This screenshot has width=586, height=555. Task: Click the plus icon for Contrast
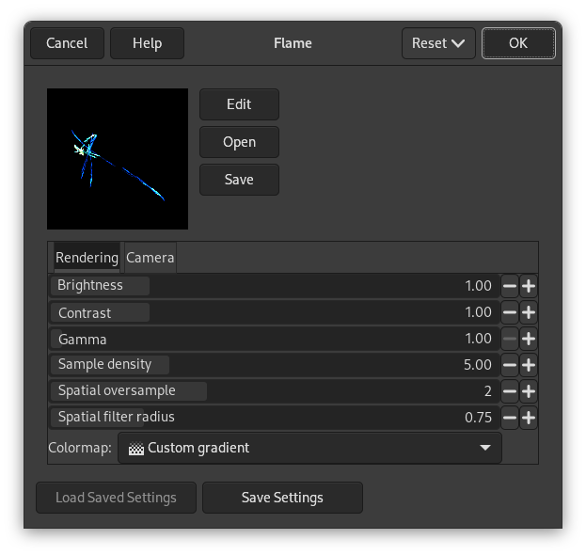529,312
